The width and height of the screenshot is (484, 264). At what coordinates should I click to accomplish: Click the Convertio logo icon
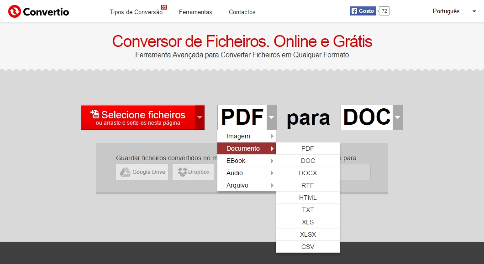click(x=15, y=11)
